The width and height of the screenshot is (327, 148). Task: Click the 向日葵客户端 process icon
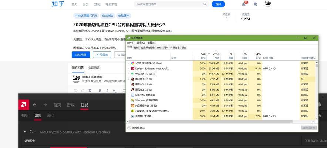pos(133,106)
